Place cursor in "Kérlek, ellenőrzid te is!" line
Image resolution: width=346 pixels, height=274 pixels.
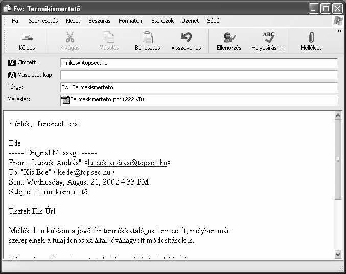pyautogui.click(x=44, y=124)
